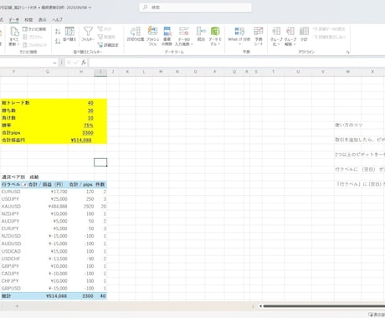385x318 pixels.
Task: Click Hide Detail (詳細を表示しない)
Action: pos(329,37)
